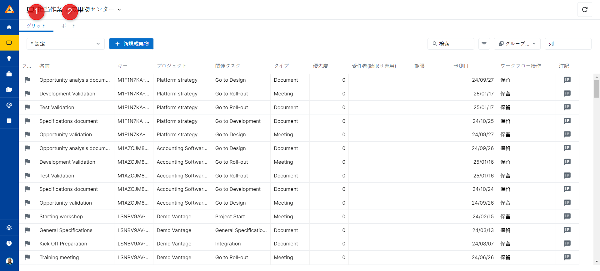Expand the 成果物センター title dropdown arrow
The width and height of the screenshot is (600, 271).
[119, 10]
